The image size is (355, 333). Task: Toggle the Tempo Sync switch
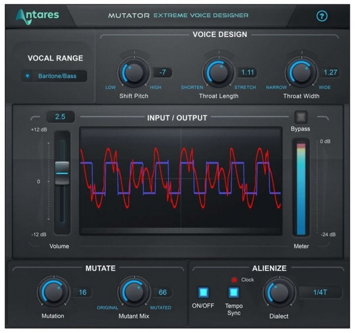(x=234, y=292)
